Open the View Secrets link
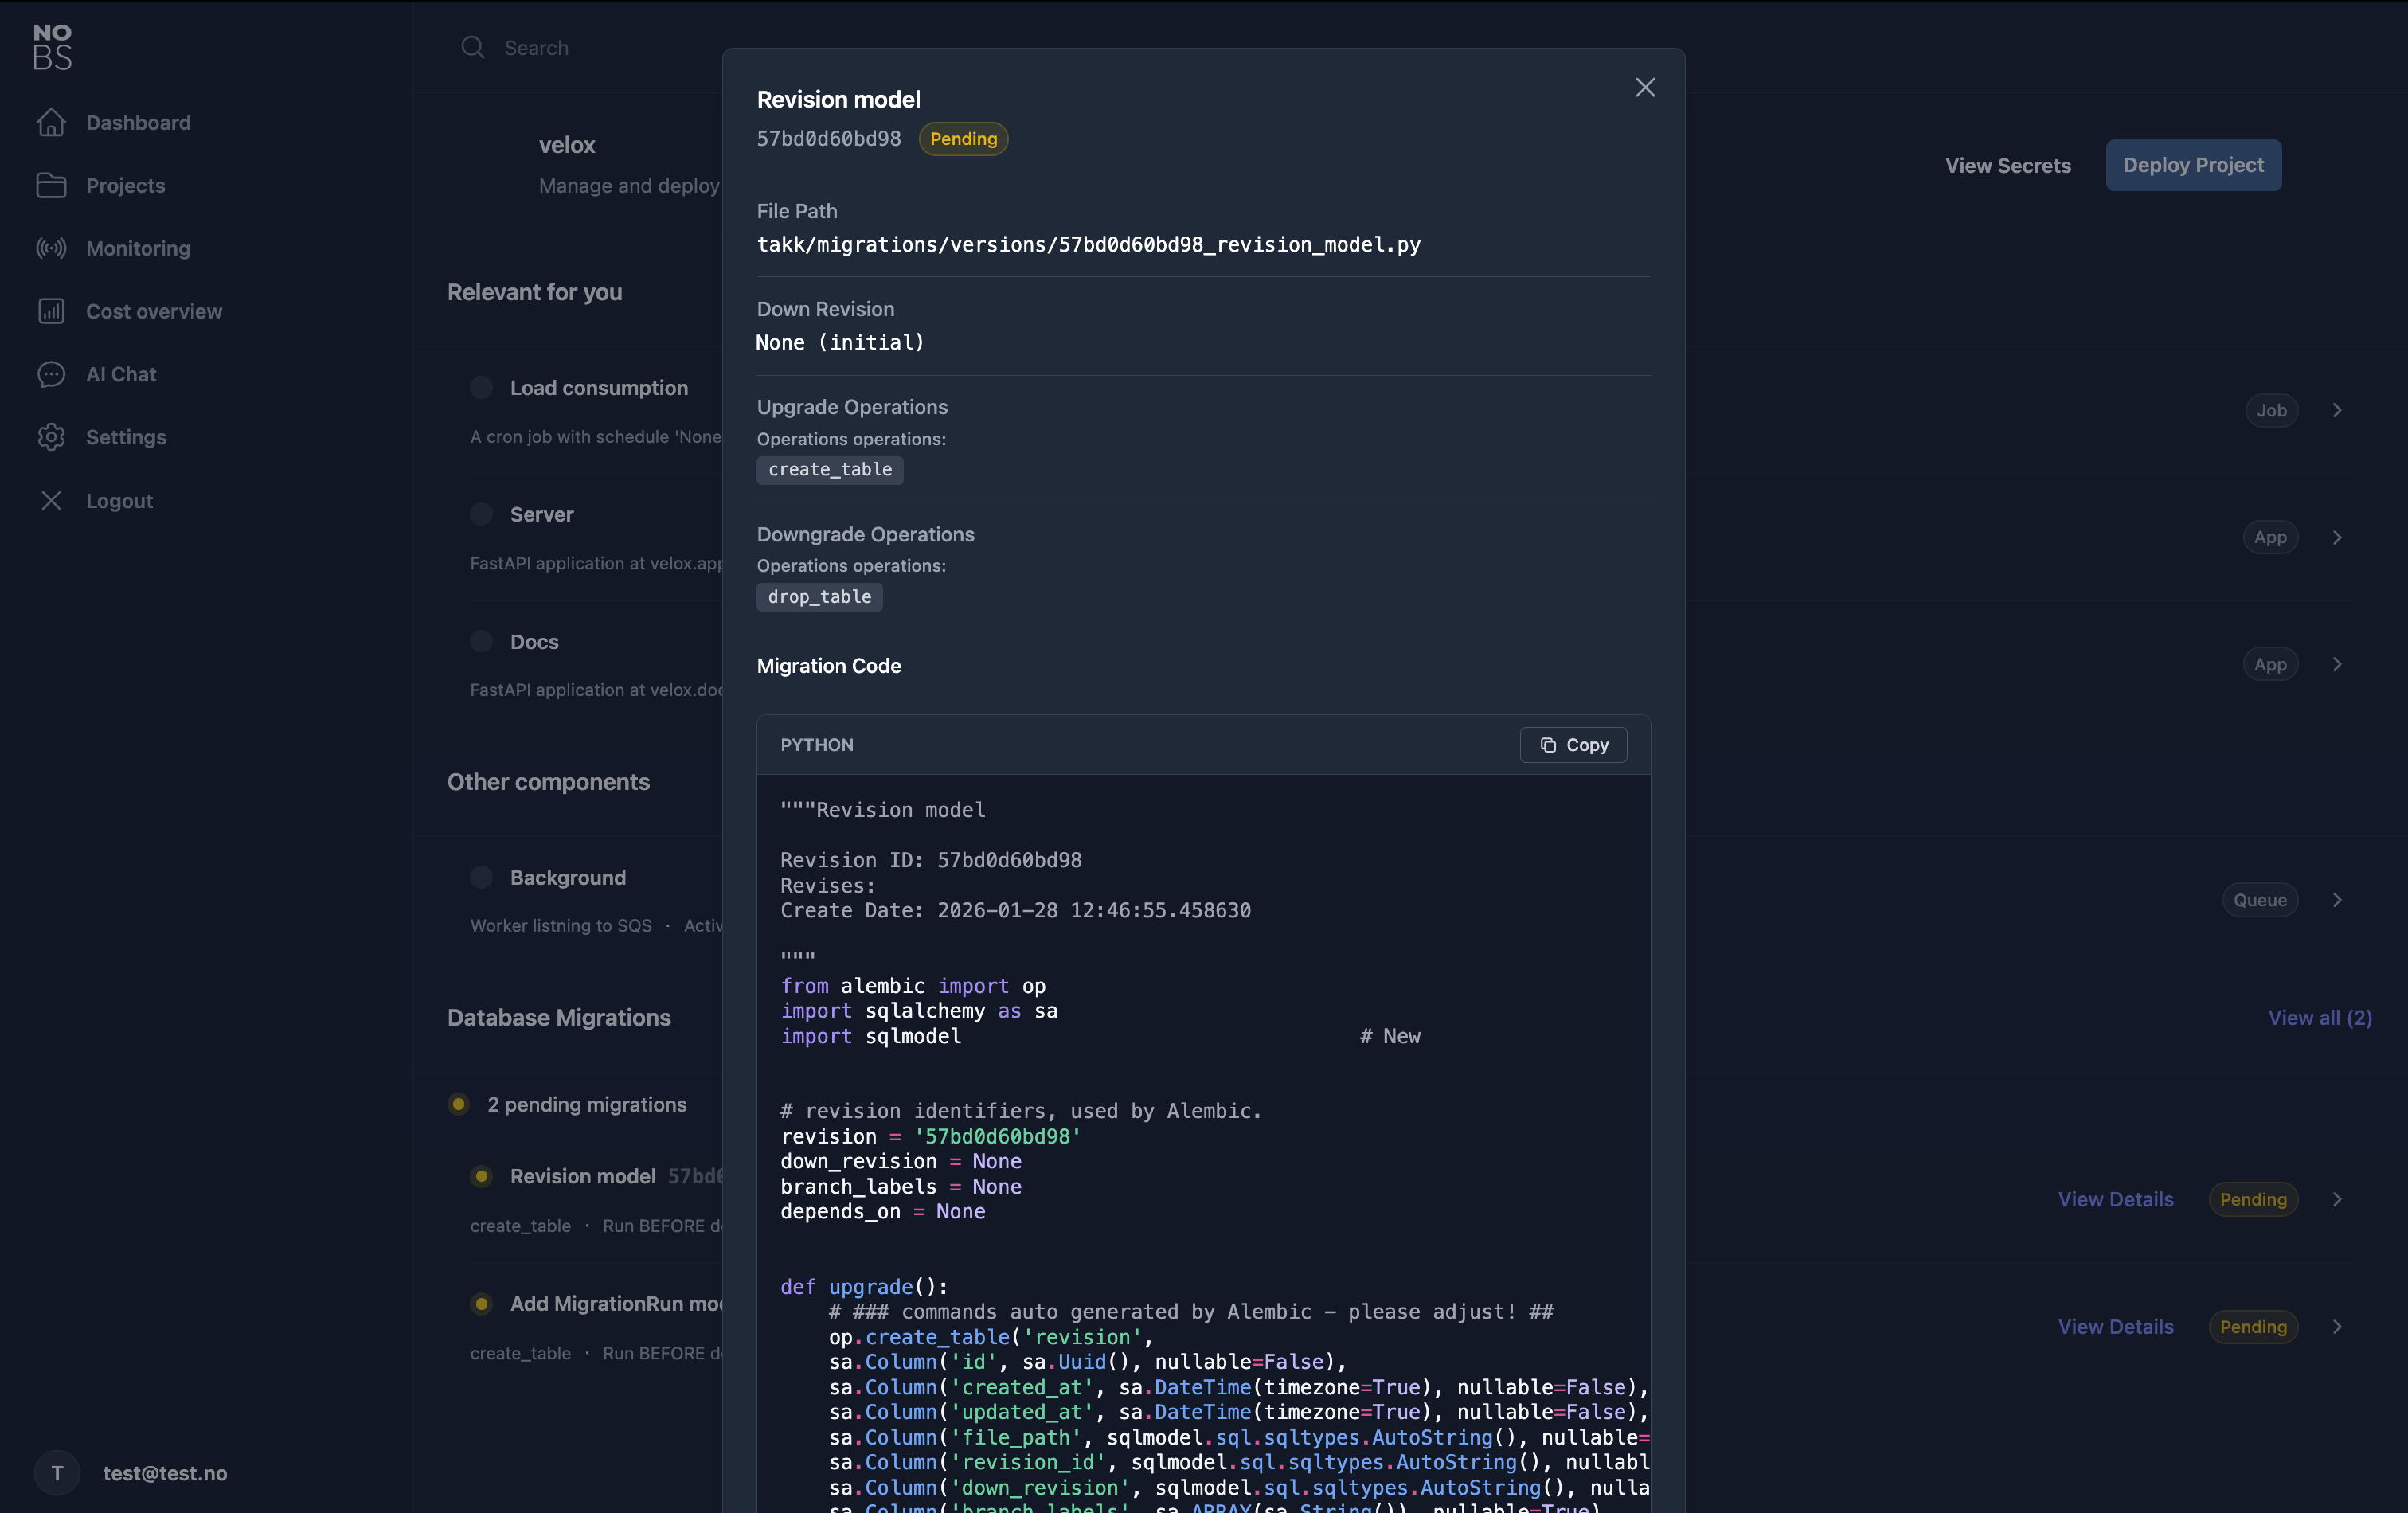Image resolution: width=2408 pixels, height=1513 pixels. 2007,166
